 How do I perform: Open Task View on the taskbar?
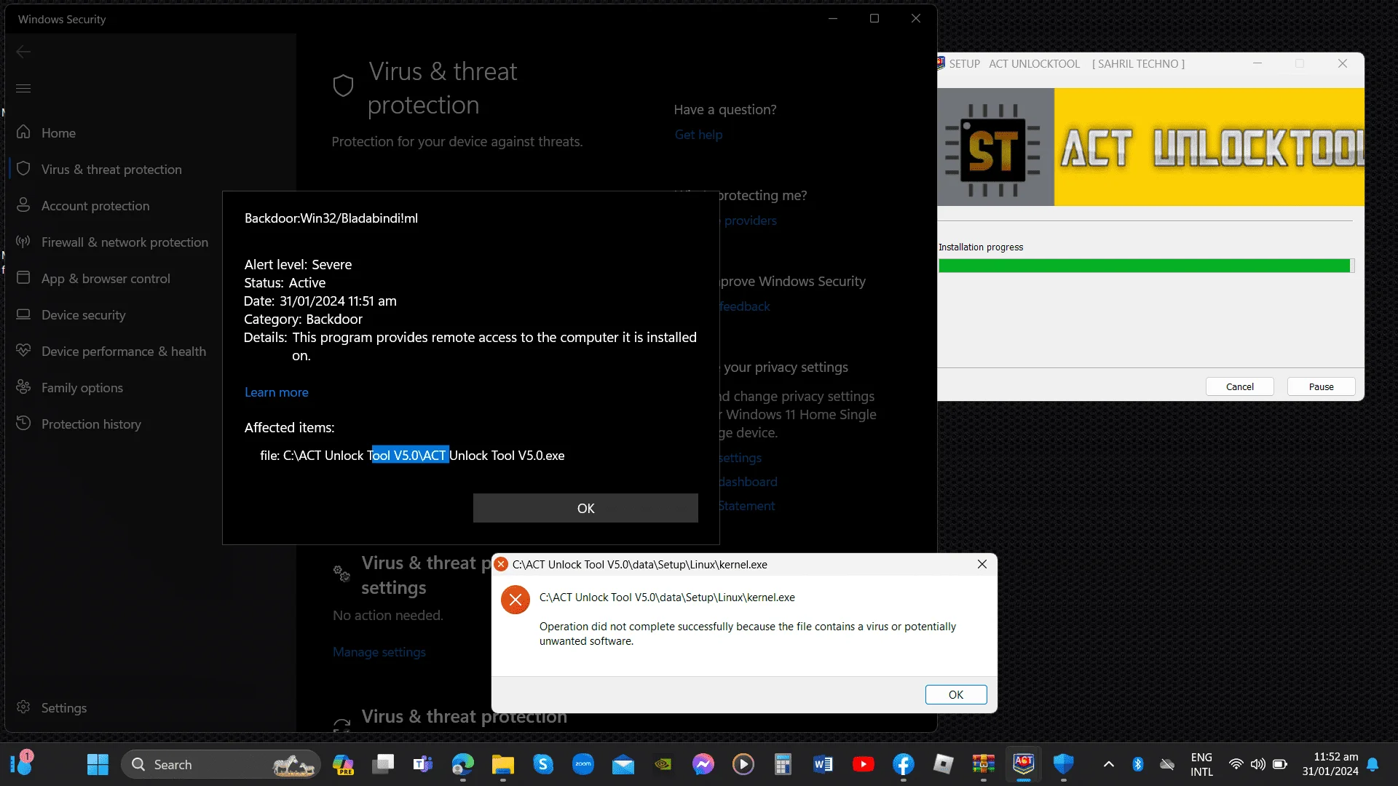[383, 764]
